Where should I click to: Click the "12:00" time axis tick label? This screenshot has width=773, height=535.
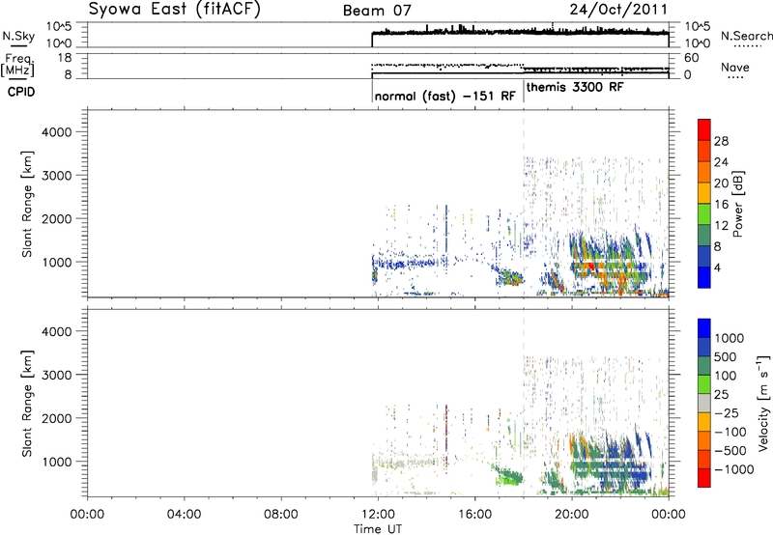coord(378,515)
